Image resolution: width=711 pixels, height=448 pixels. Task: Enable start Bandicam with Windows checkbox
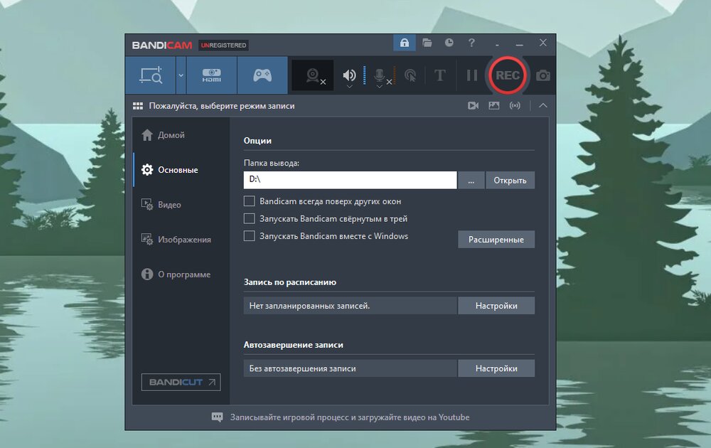click(250, 236)
